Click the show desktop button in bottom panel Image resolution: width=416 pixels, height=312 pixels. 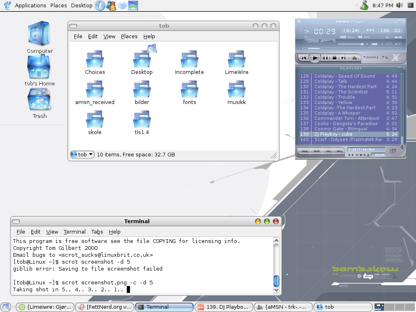coord(6,307)
